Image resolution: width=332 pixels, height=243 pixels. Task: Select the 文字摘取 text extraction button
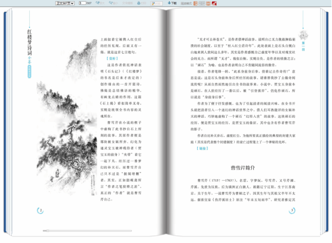point(128,3)
